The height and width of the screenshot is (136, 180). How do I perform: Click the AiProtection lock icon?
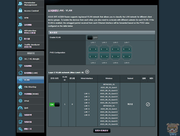tap(20, 31)
